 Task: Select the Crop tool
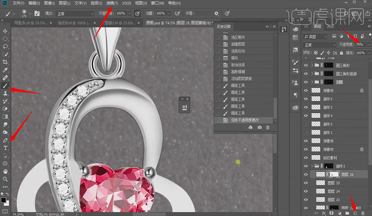[5, 62]
